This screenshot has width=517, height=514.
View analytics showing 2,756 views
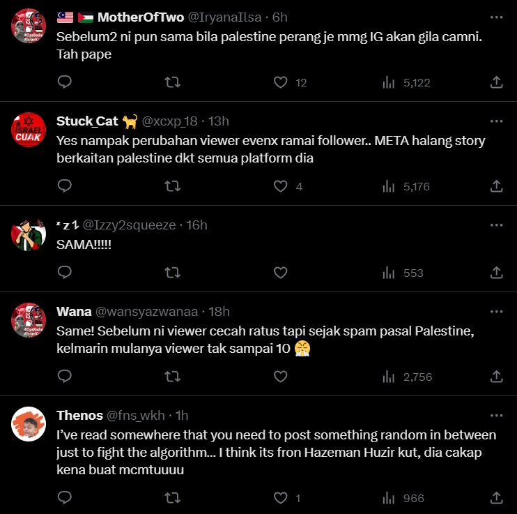point(407,377)
